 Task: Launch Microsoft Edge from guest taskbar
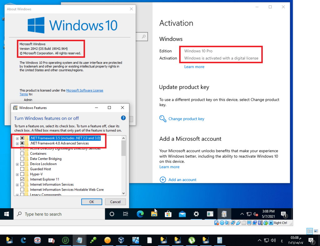[x=140, y=214]
